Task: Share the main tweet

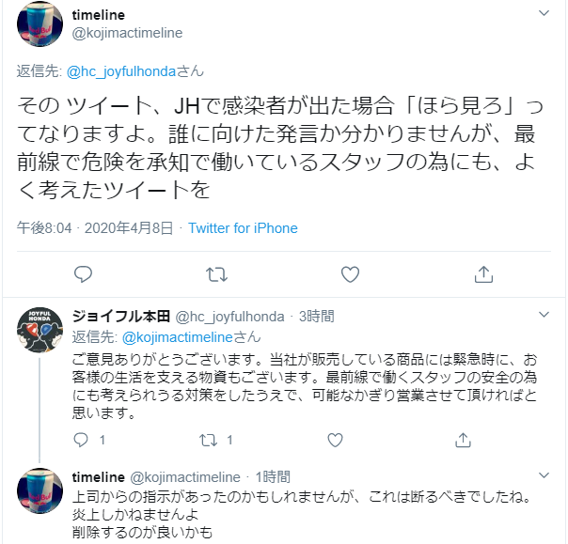Action: [484, 274]
